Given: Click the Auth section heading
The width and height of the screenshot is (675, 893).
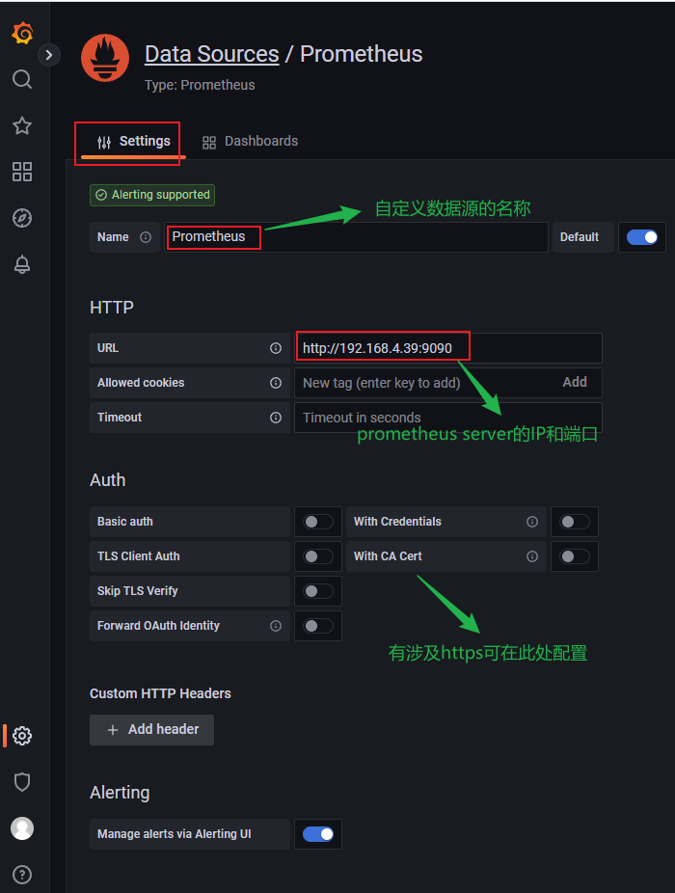Looking at the screenshot, I should click(108, 480).
